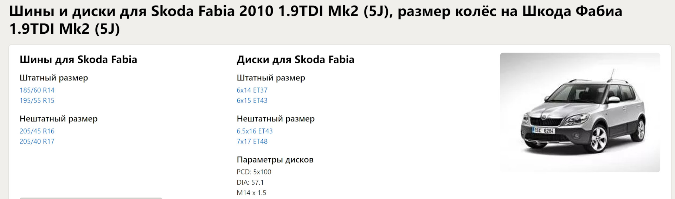
Task: Click "Штатный размер" label above 185/60 R14
Action: tap(54, 78)
